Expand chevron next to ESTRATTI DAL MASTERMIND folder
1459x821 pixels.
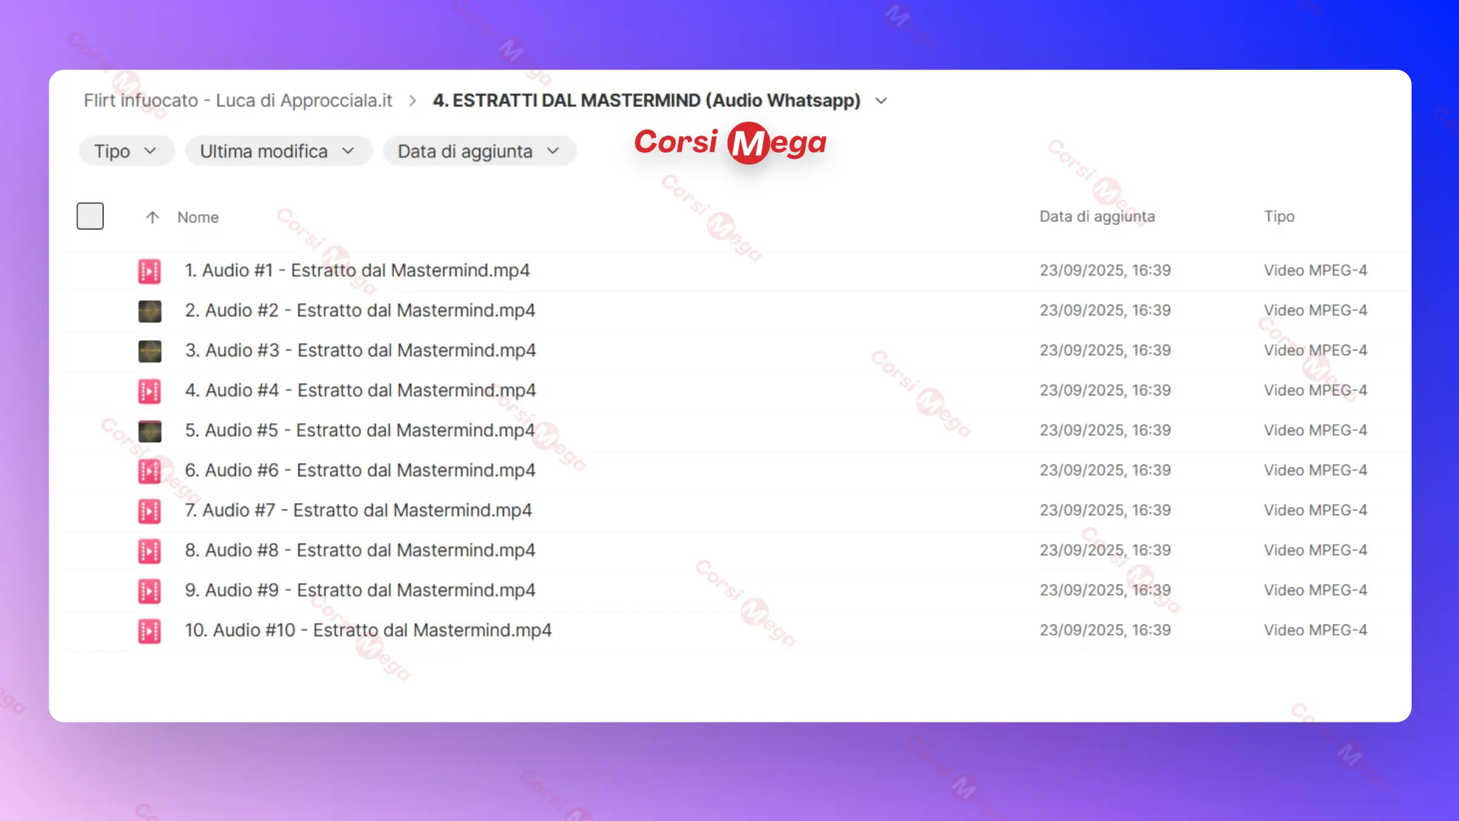(x=881, y=101)
